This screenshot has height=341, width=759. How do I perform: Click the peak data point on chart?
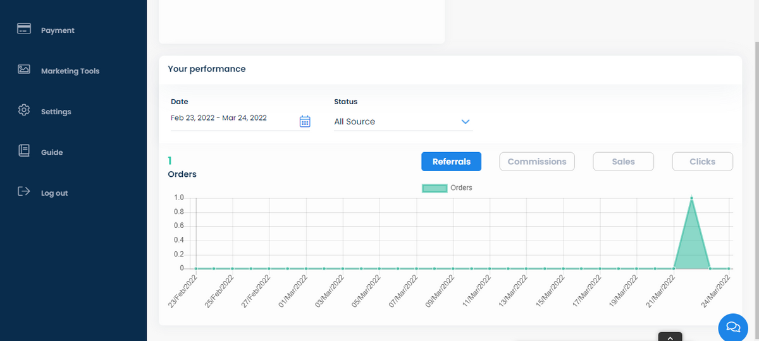[692, 198]
